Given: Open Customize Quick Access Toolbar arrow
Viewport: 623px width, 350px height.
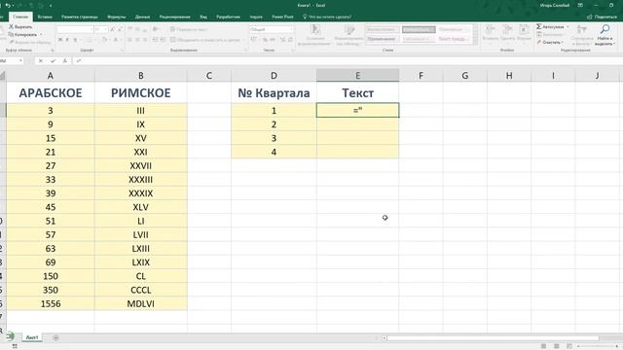Looking at the screenshot, I should pyautogui.click(x=51, y=6).
